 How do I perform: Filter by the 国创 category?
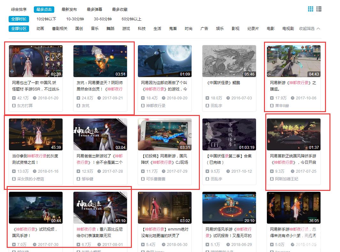pos(79,29)
